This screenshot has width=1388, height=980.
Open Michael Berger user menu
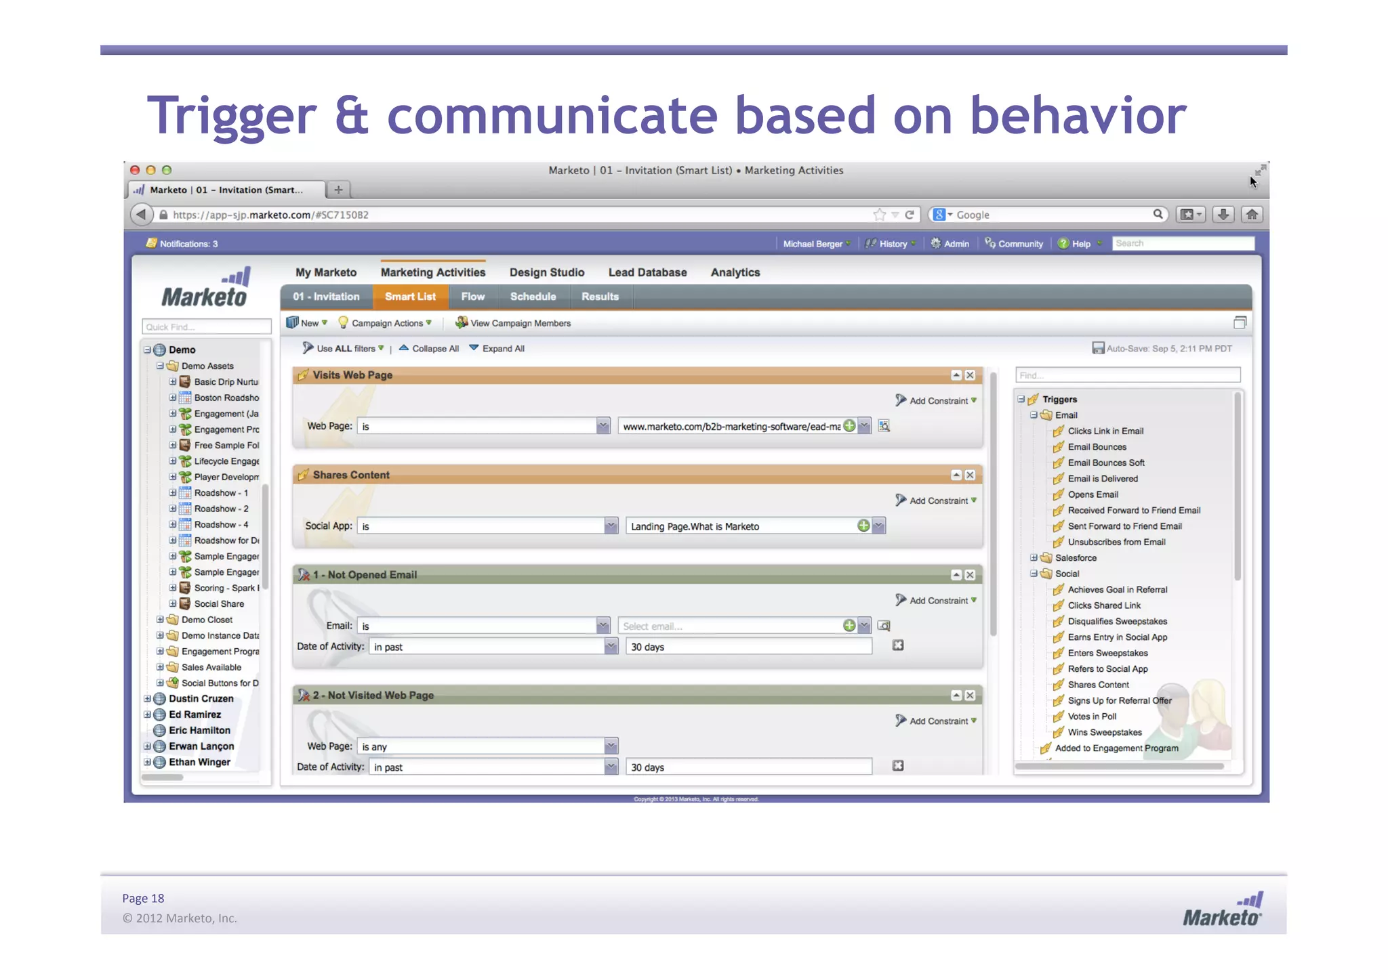pyautogui.click(x=817, y=244)
